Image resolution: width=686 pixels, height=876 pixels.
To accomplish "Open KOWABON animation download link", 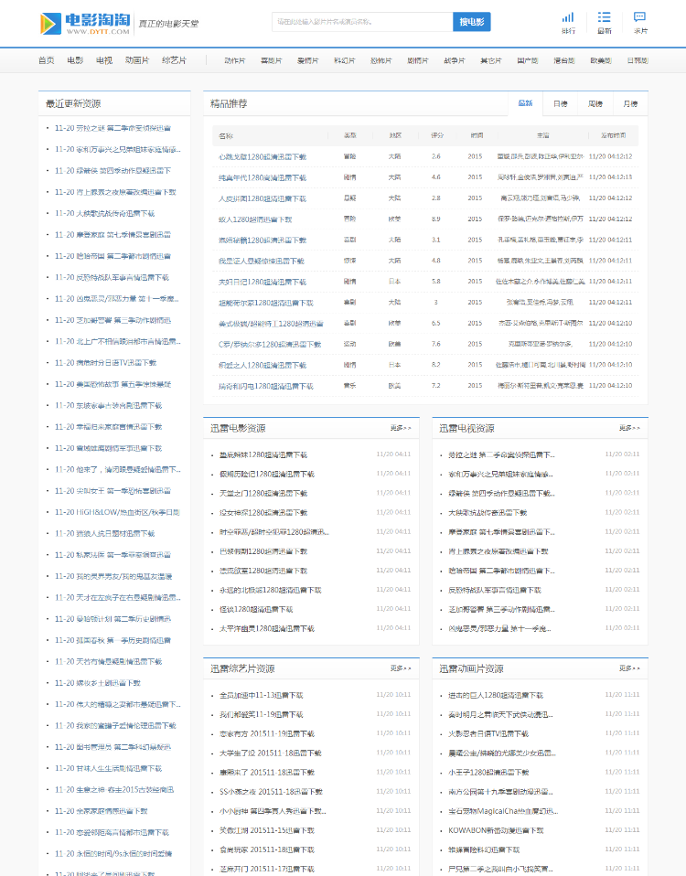I will pos(496,830).
